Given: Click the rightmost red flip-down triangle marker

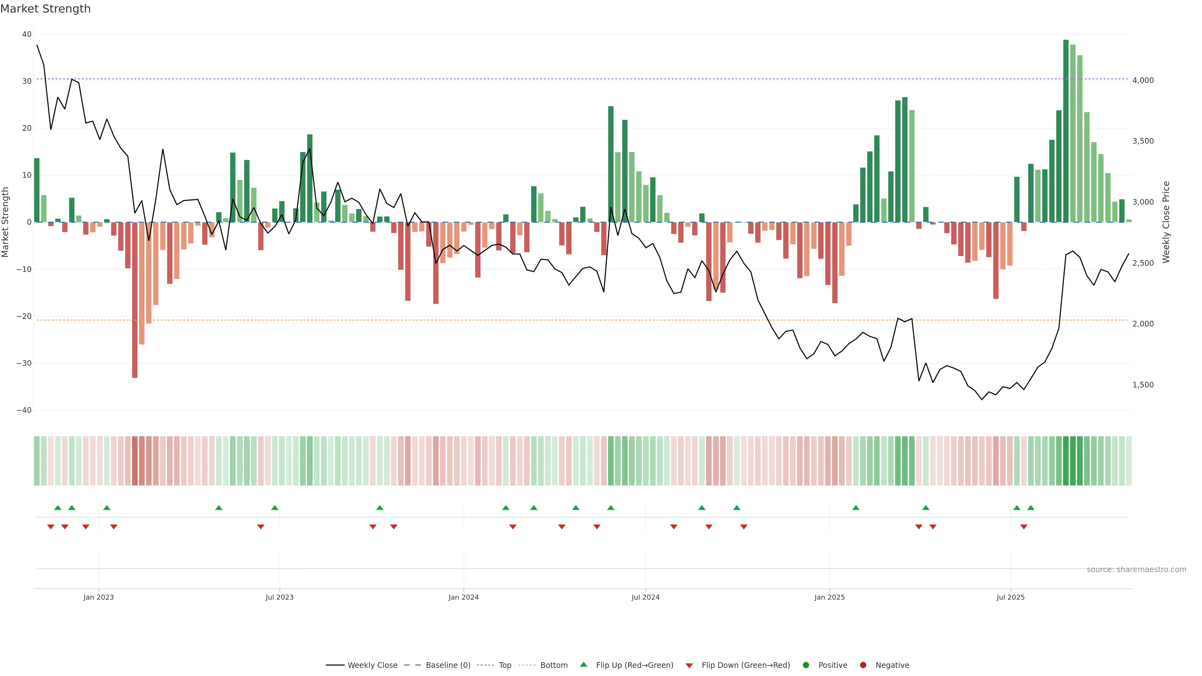Looking at the screenshot, I should 1024,527.
